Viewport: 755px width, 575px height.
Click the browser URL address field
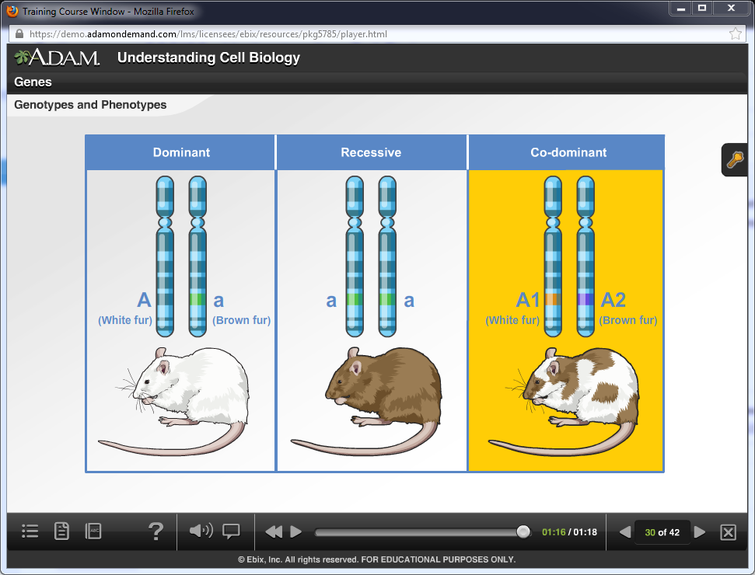tap(373, 34)
